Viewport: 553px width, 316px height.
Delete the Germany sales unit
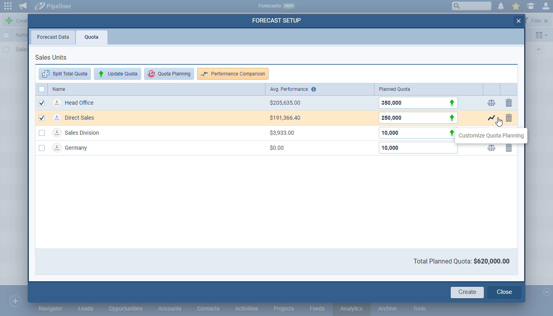point(509,147)
